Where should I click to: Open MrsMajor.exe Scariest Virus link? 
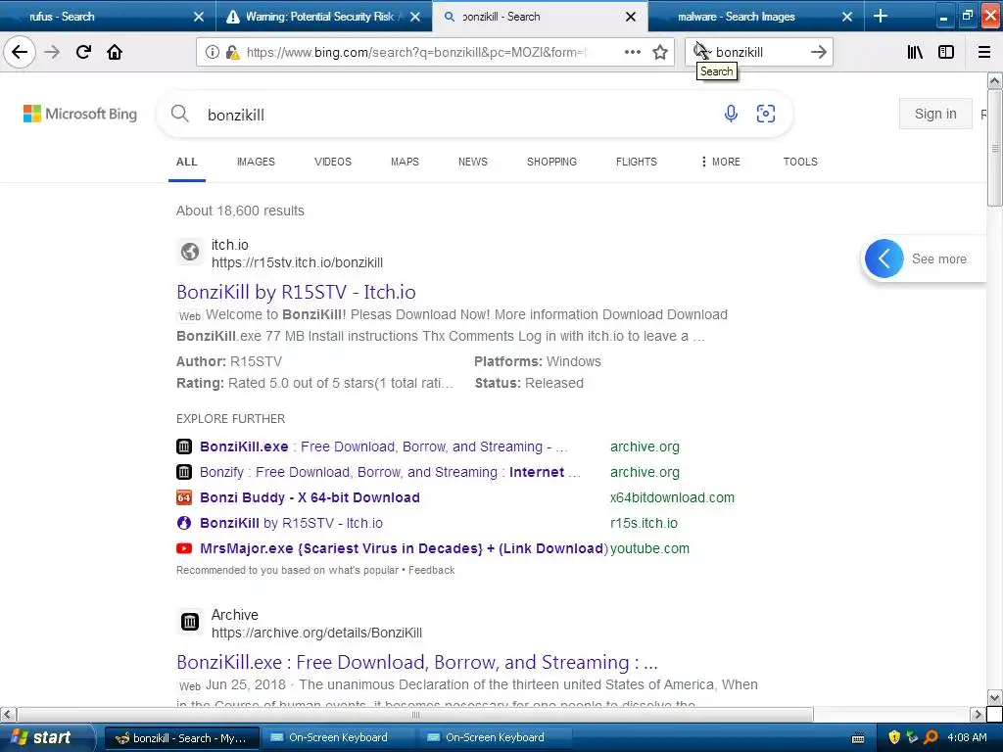tap(404, 548)
